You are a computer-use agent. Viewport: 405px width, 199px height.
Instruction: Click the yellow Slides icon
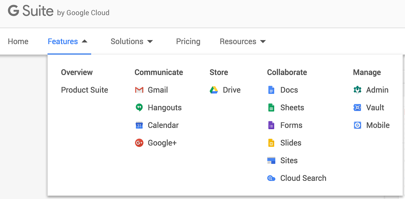271,143
